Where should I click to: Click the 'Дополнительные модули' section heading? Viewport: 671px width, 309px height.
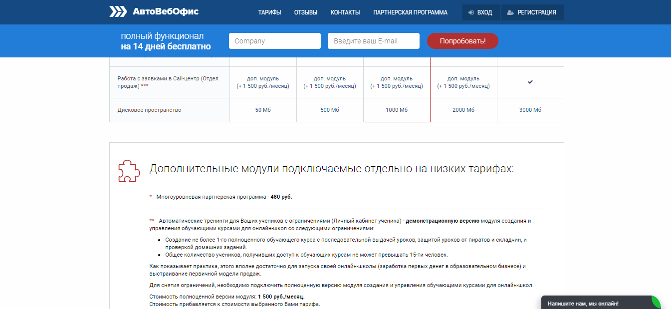point(331,169)
